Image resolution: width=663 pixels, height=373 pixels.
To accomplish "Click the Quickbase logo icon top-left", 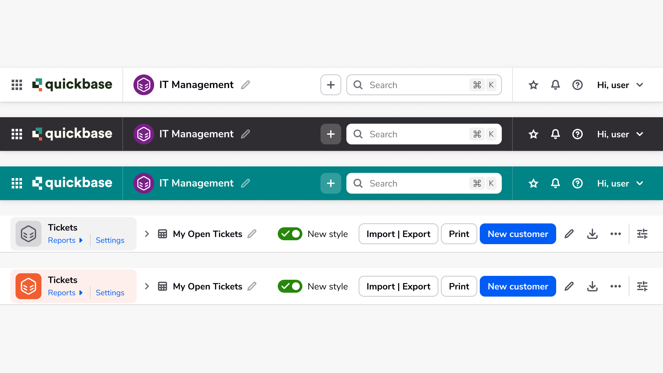I will tap(38, 85).
